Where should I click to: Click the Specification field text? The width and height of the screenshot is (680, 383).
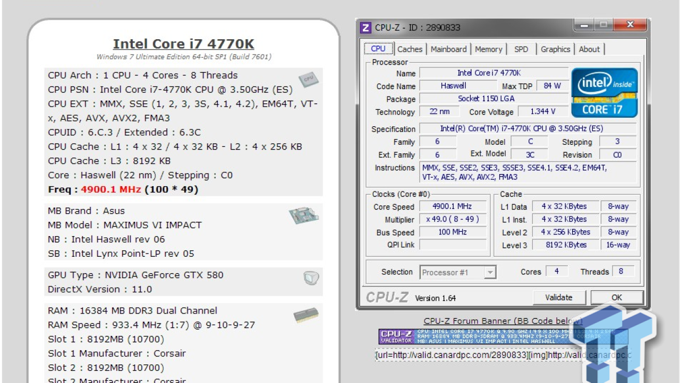(529, 128)
